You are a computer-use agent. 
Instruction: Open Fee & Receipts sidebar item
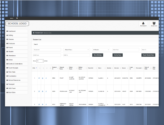17,68
